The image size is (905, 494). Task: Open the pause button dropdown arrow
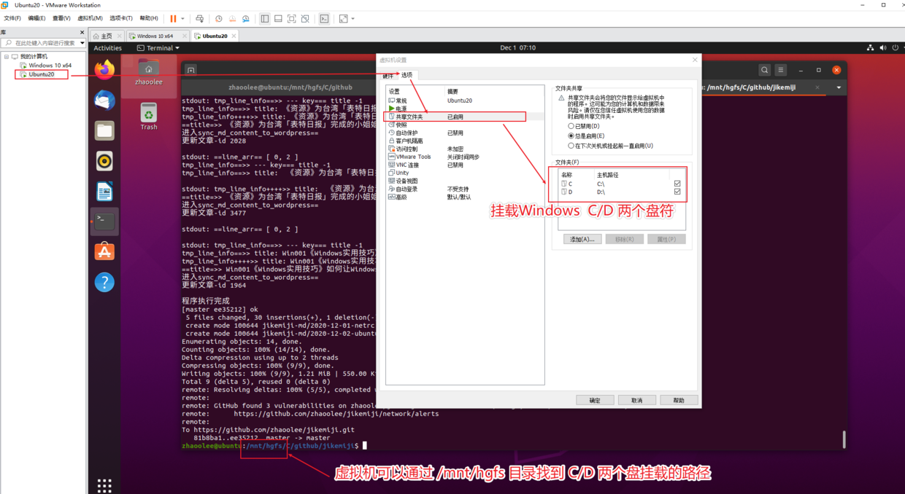click(x=183, y=18)
